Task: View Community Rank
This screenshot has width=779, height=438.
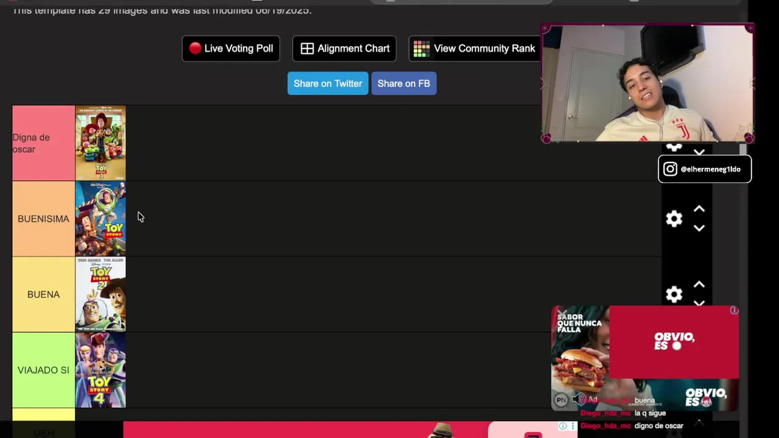Action: [475, 49]
